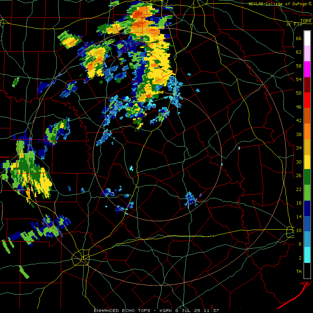This screenshot has height=313, width=313.
Task: Click the K FT units label
Action: (294, 24)
